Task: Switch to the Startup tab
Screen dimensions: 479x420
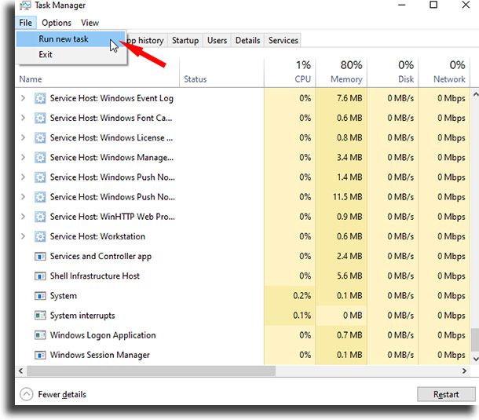Action: 185,40
